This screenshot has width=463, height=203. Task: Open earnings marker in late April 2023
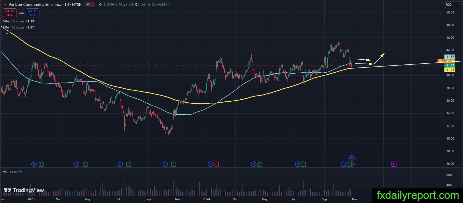[85, 164]
